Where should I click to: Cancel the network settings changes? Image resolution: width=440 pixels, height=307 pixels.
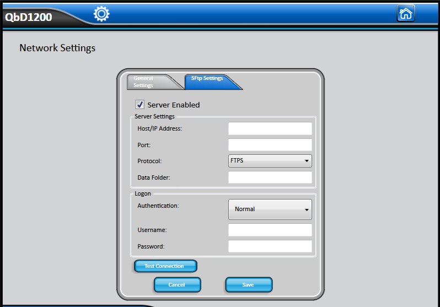[176, 285]
